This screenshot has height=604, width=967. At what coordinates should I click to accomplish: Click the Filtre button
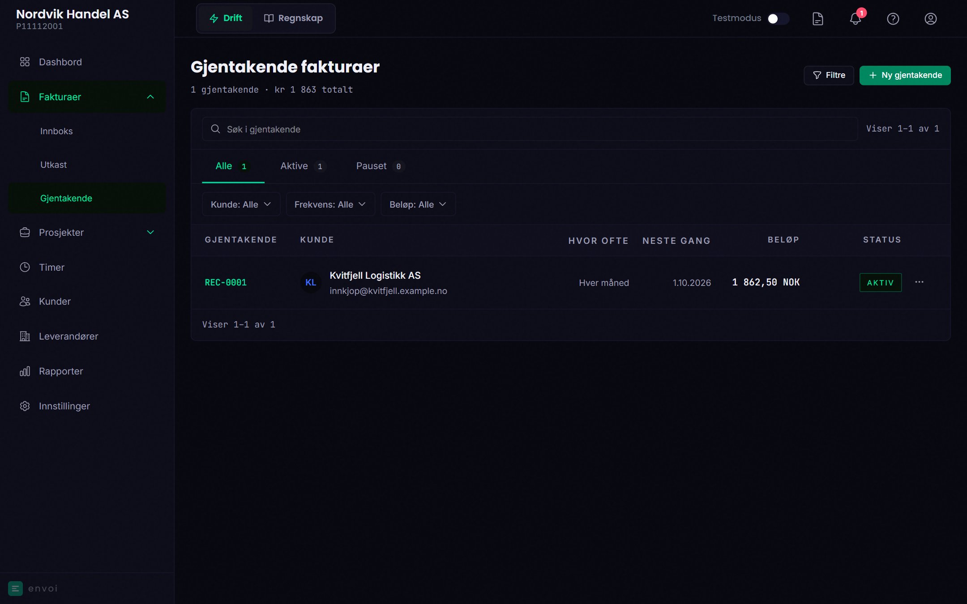click(829, 75)
